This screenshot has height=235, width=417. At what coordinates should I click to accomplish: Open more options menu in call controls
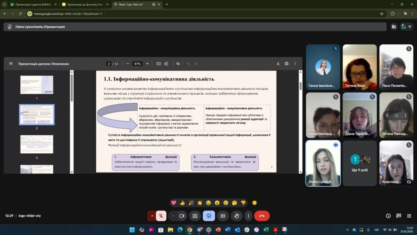(x=248, y=216)
